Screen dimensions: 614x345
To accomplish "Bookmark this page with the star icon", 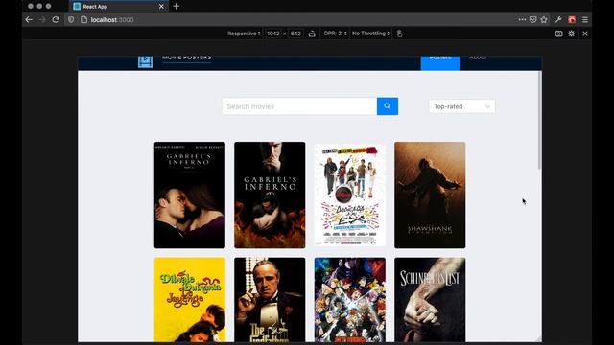I will point(544,19).
